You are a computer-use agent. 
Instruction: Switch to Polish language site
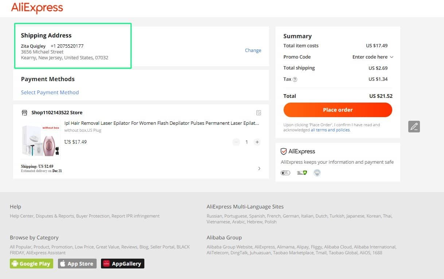point(270,222)
